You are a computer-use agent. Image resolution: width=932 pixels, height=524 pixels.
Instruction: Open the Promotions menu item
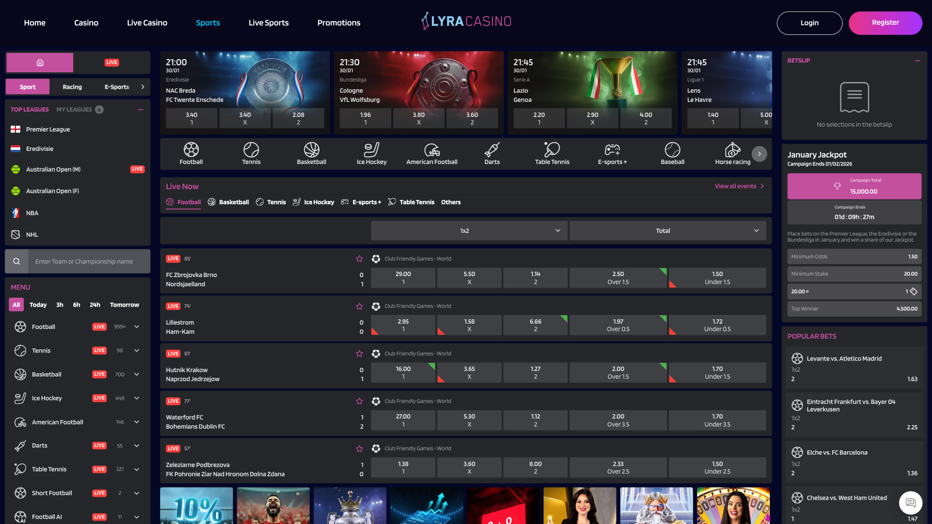tap(338, 23)
